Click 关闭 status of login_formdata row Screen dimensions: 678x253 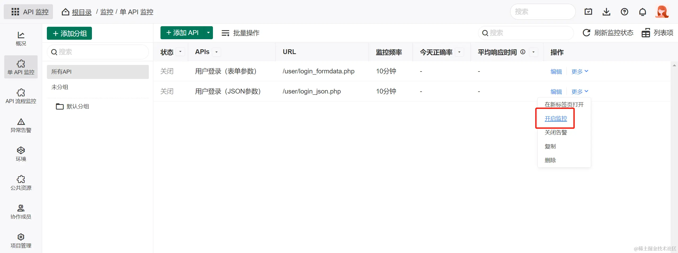167,71
